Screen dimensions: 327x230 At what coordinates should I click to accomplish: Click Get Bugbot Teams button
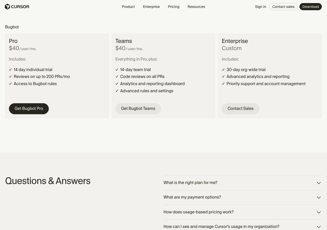(x=138, y=109)
